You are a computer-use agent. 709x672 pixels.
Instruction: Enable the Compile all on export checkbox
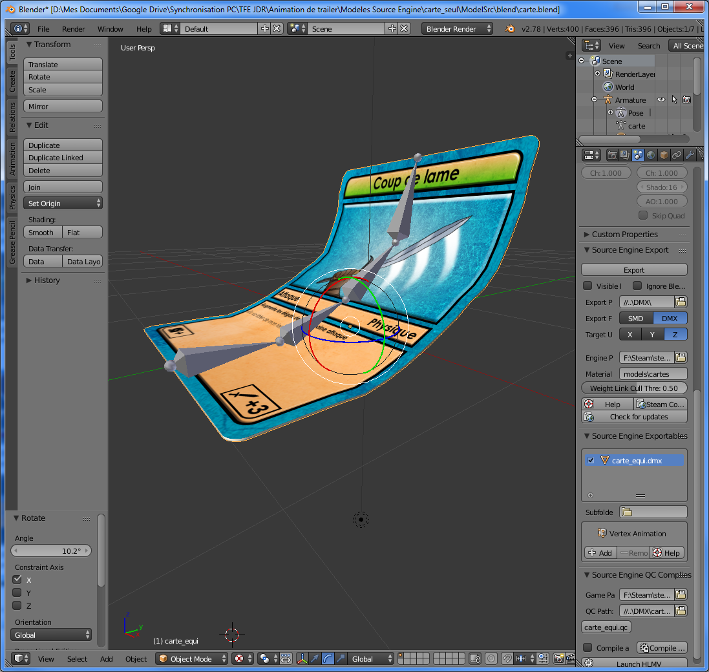[x=588, y=647]
